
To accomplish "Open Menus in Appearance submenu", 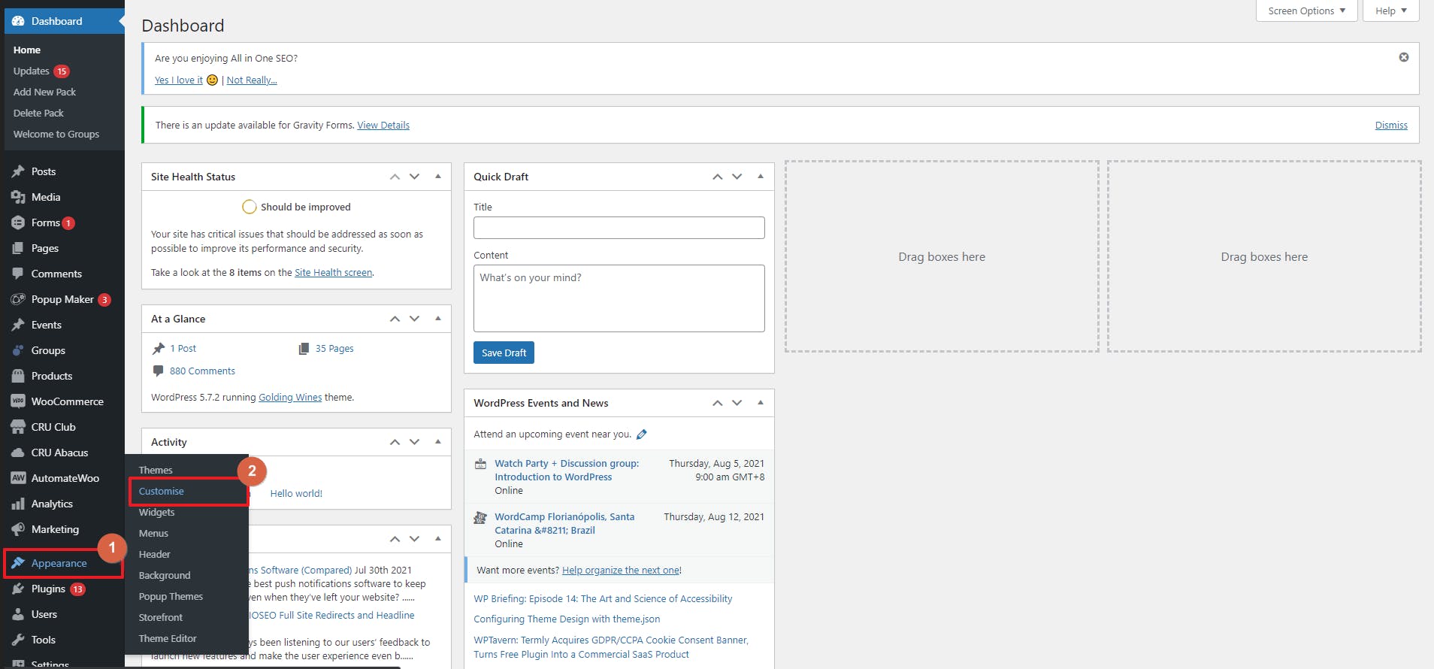I will click(153, 533).
